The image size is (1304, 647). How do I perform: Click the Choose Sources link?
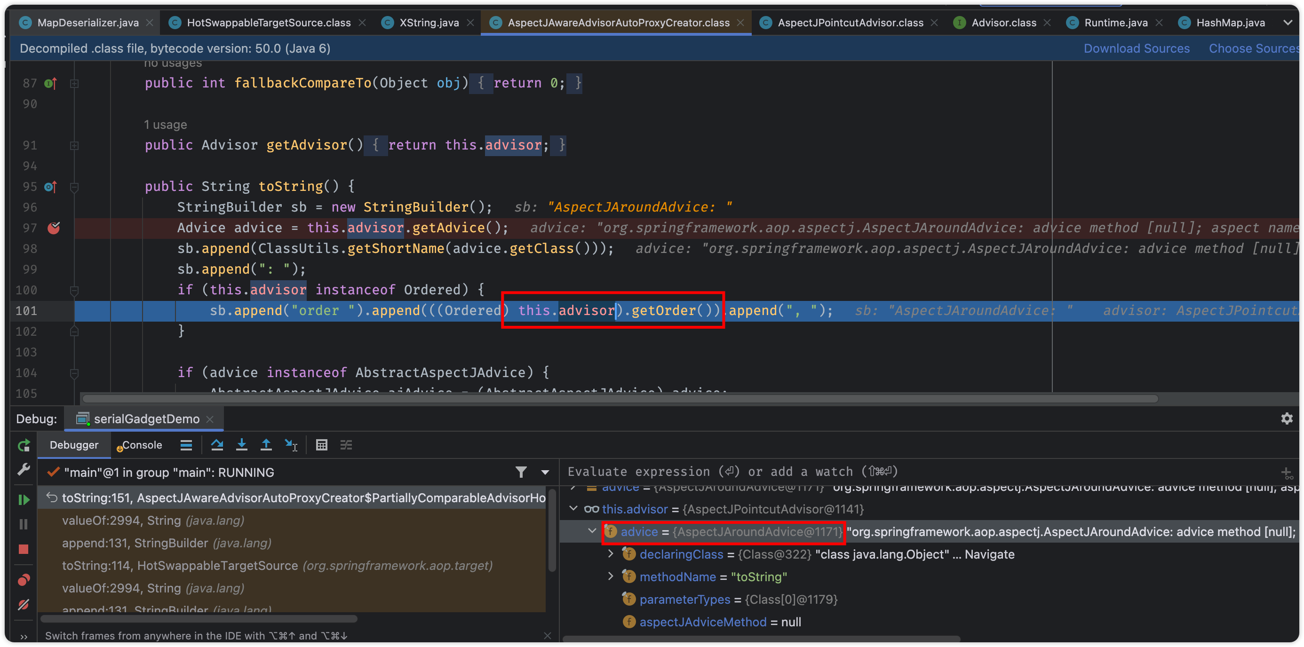[x=1253, y=48]
